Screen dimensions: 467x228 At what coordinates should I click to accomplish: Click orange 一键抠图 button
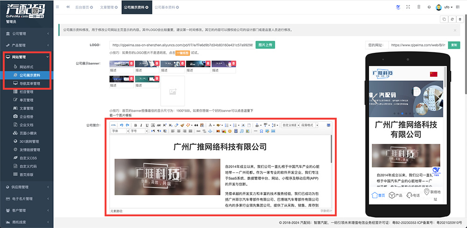point(182,53)
